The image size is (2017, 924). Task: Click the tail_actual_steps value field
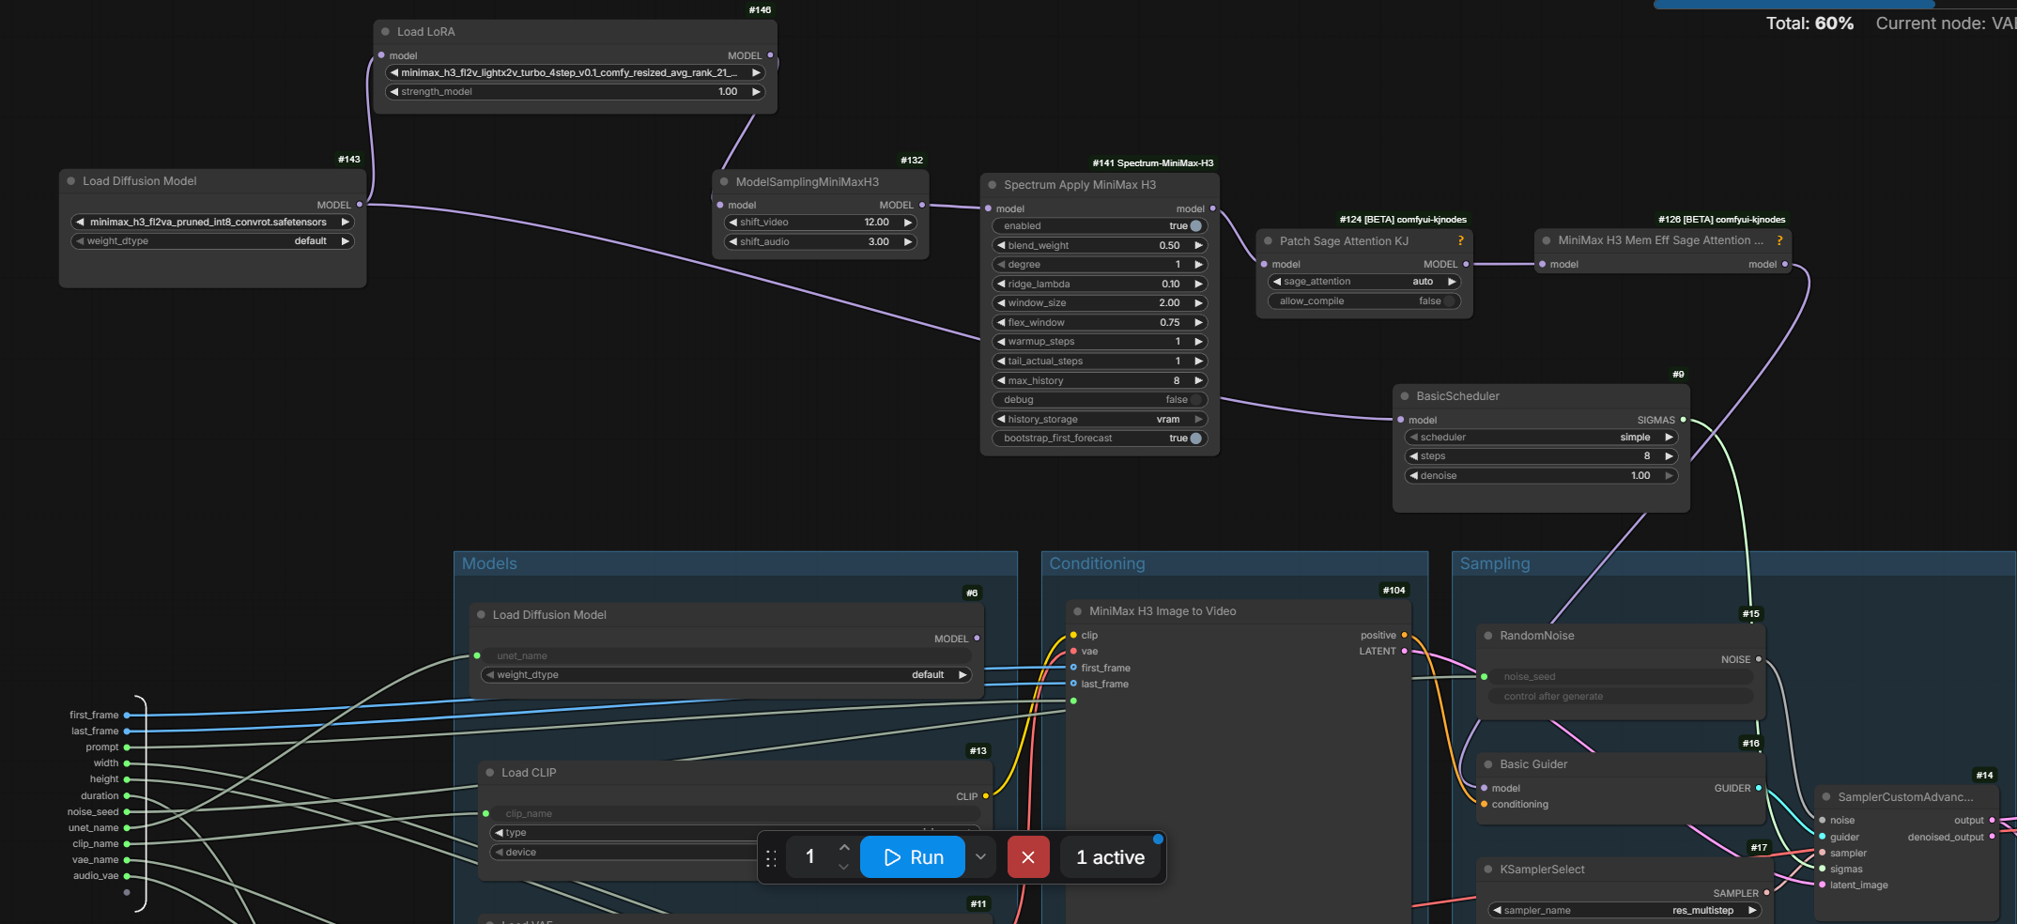coord(1100,362)
